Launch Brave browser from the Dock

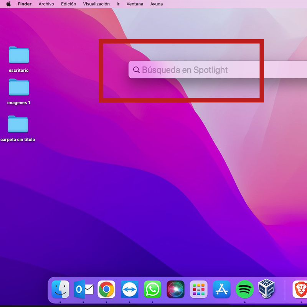(x=300, y=289)
